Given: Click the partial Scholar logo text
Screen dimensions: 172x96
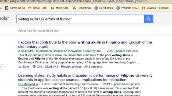Looking at the screenshot, I should pos(5,18).
